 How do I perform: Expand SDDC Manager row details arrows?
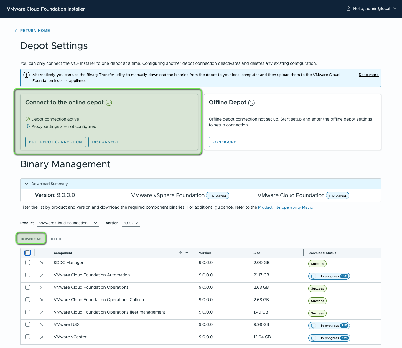click(42, 263)
